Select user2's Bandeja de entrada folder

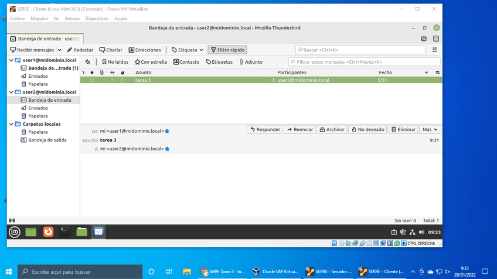tap(46, 100)
